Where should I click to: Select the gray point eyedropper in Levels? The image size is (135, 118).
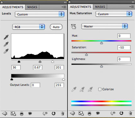pyautogui.click(x=6, y=44)
